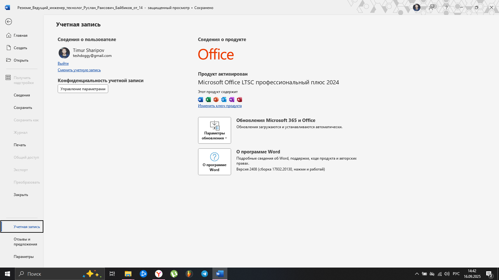Click the Сведения menu item
This screenshot has height=280, width=499.
pyautogui.click(x=22, y=95)
